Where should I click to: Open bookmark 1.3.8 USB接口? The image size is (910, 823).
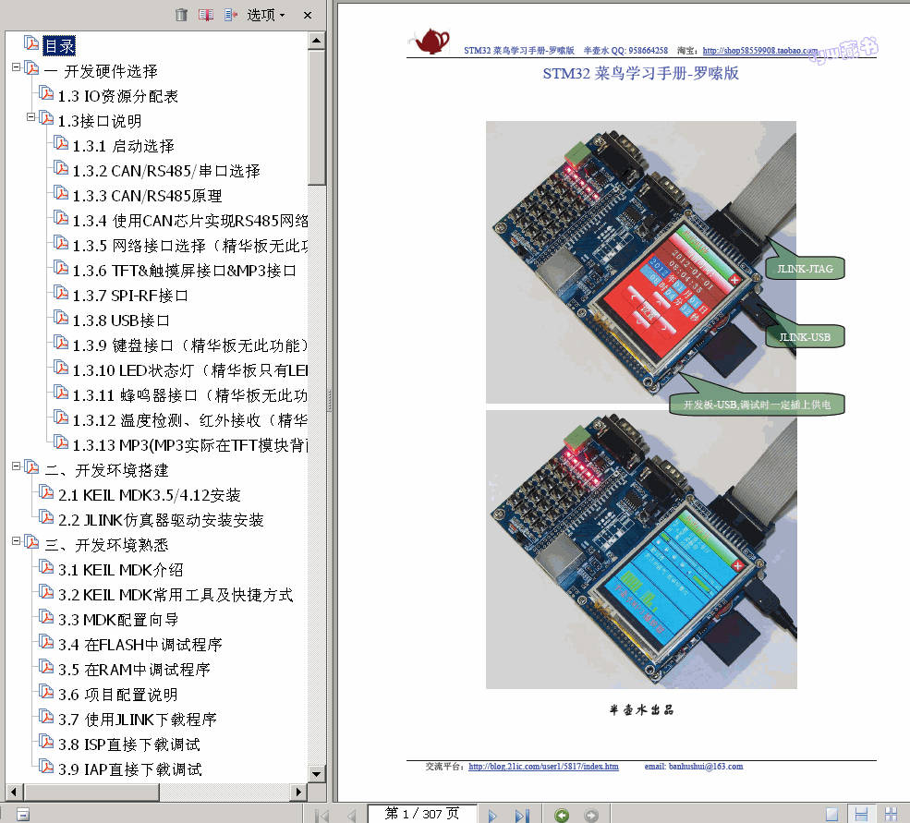click(x=121, y=321)
